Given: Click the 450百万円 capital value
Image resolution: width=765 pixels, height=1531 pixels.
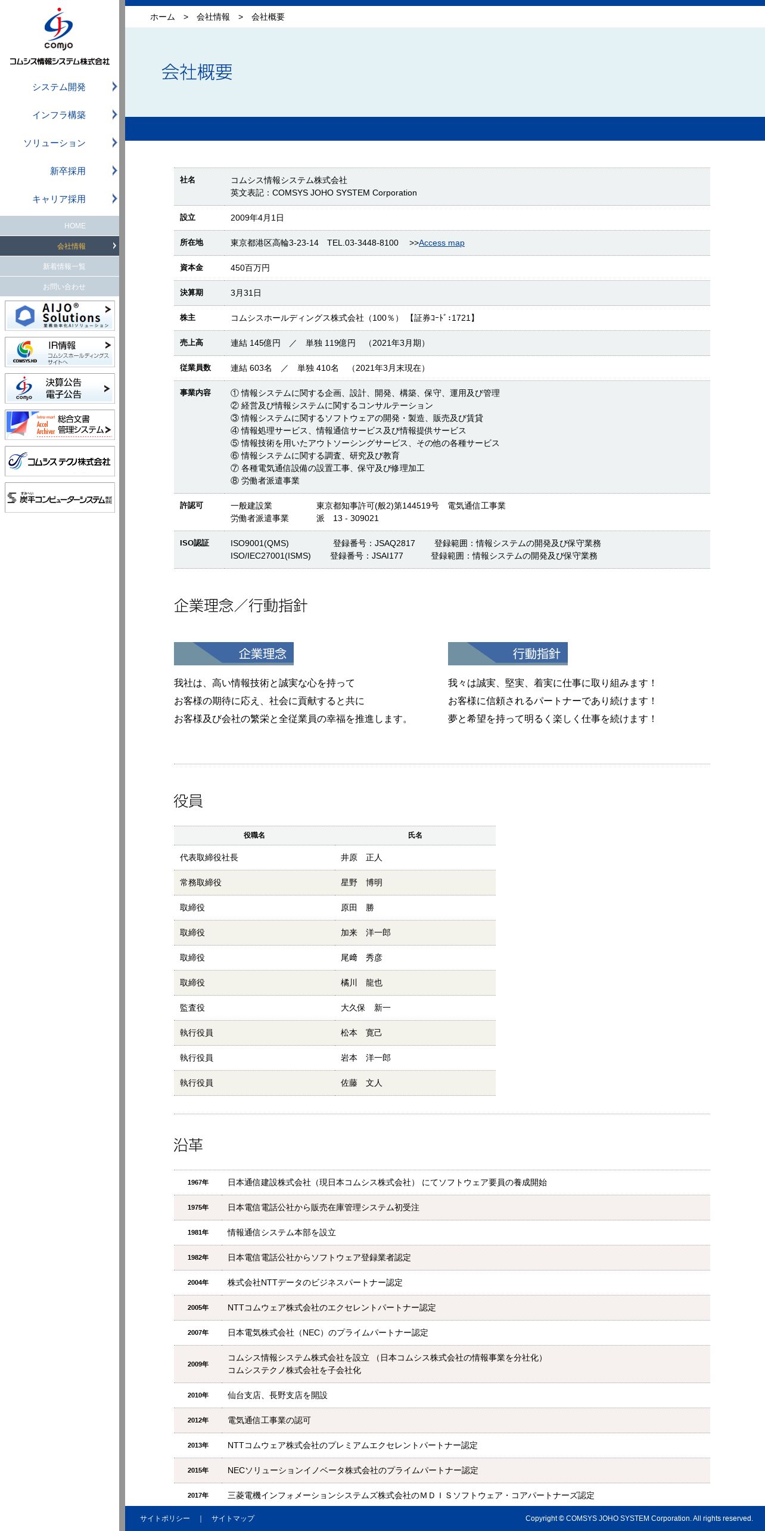Looking at the screenshot, I should pyautogui.click(x=250, y=268).
